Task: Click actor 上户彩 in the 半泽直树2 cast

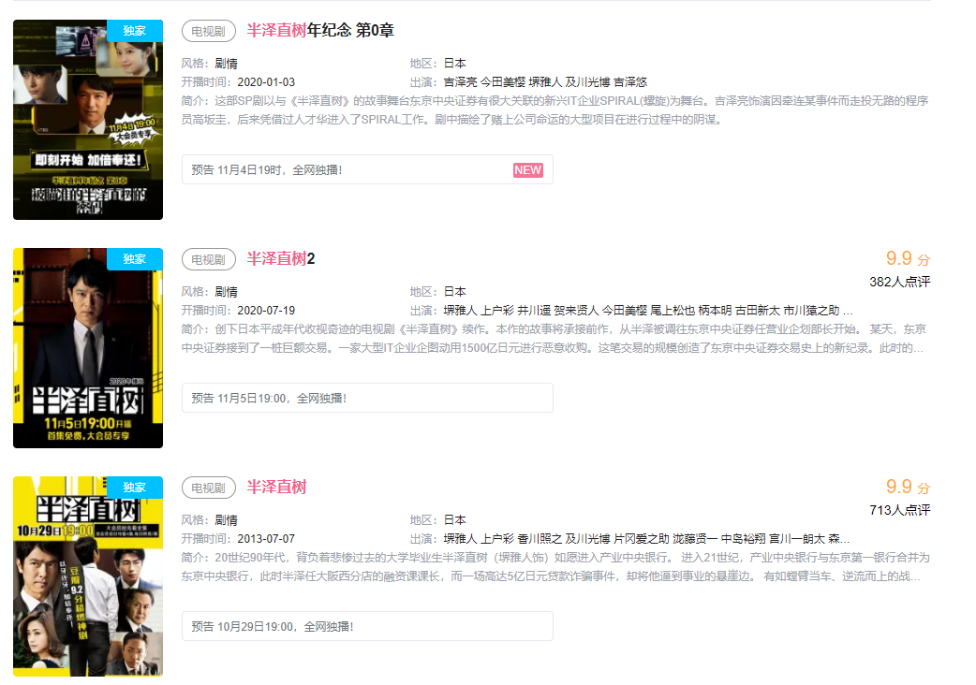Action: tap(496, 310)
